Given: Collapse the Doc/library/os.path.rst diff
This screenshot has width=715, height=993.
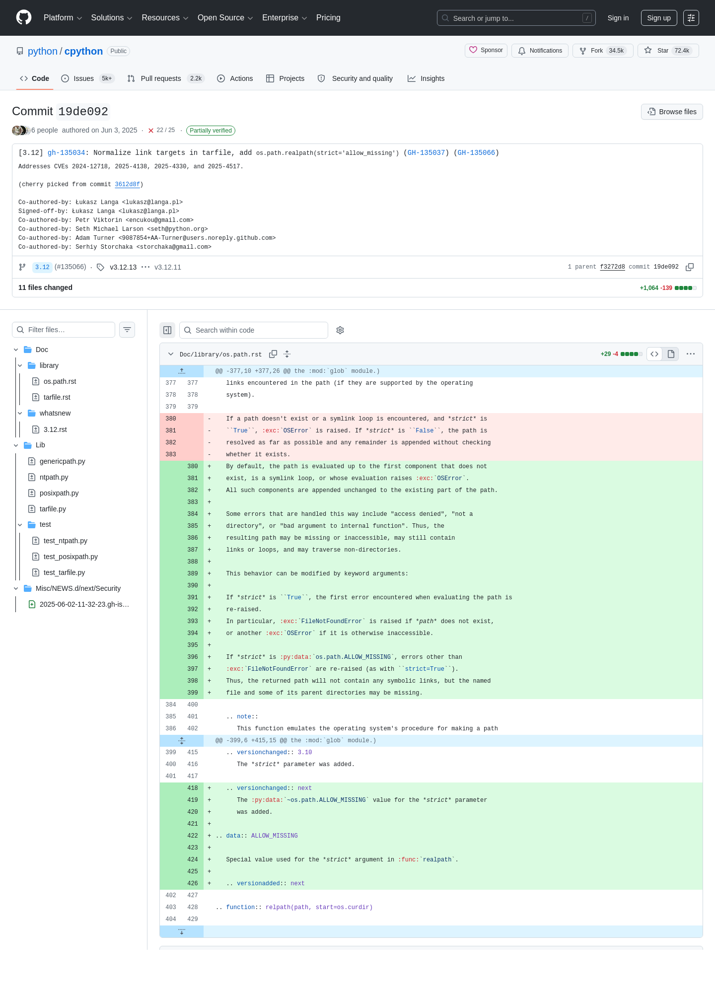Looking at the screenshot, I should pos(171,354).
